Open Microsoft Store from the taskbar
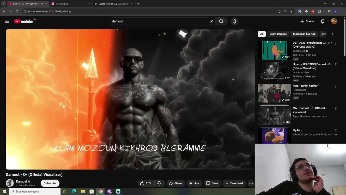Screen dimensions: 346x195 (x=92, y=191)
